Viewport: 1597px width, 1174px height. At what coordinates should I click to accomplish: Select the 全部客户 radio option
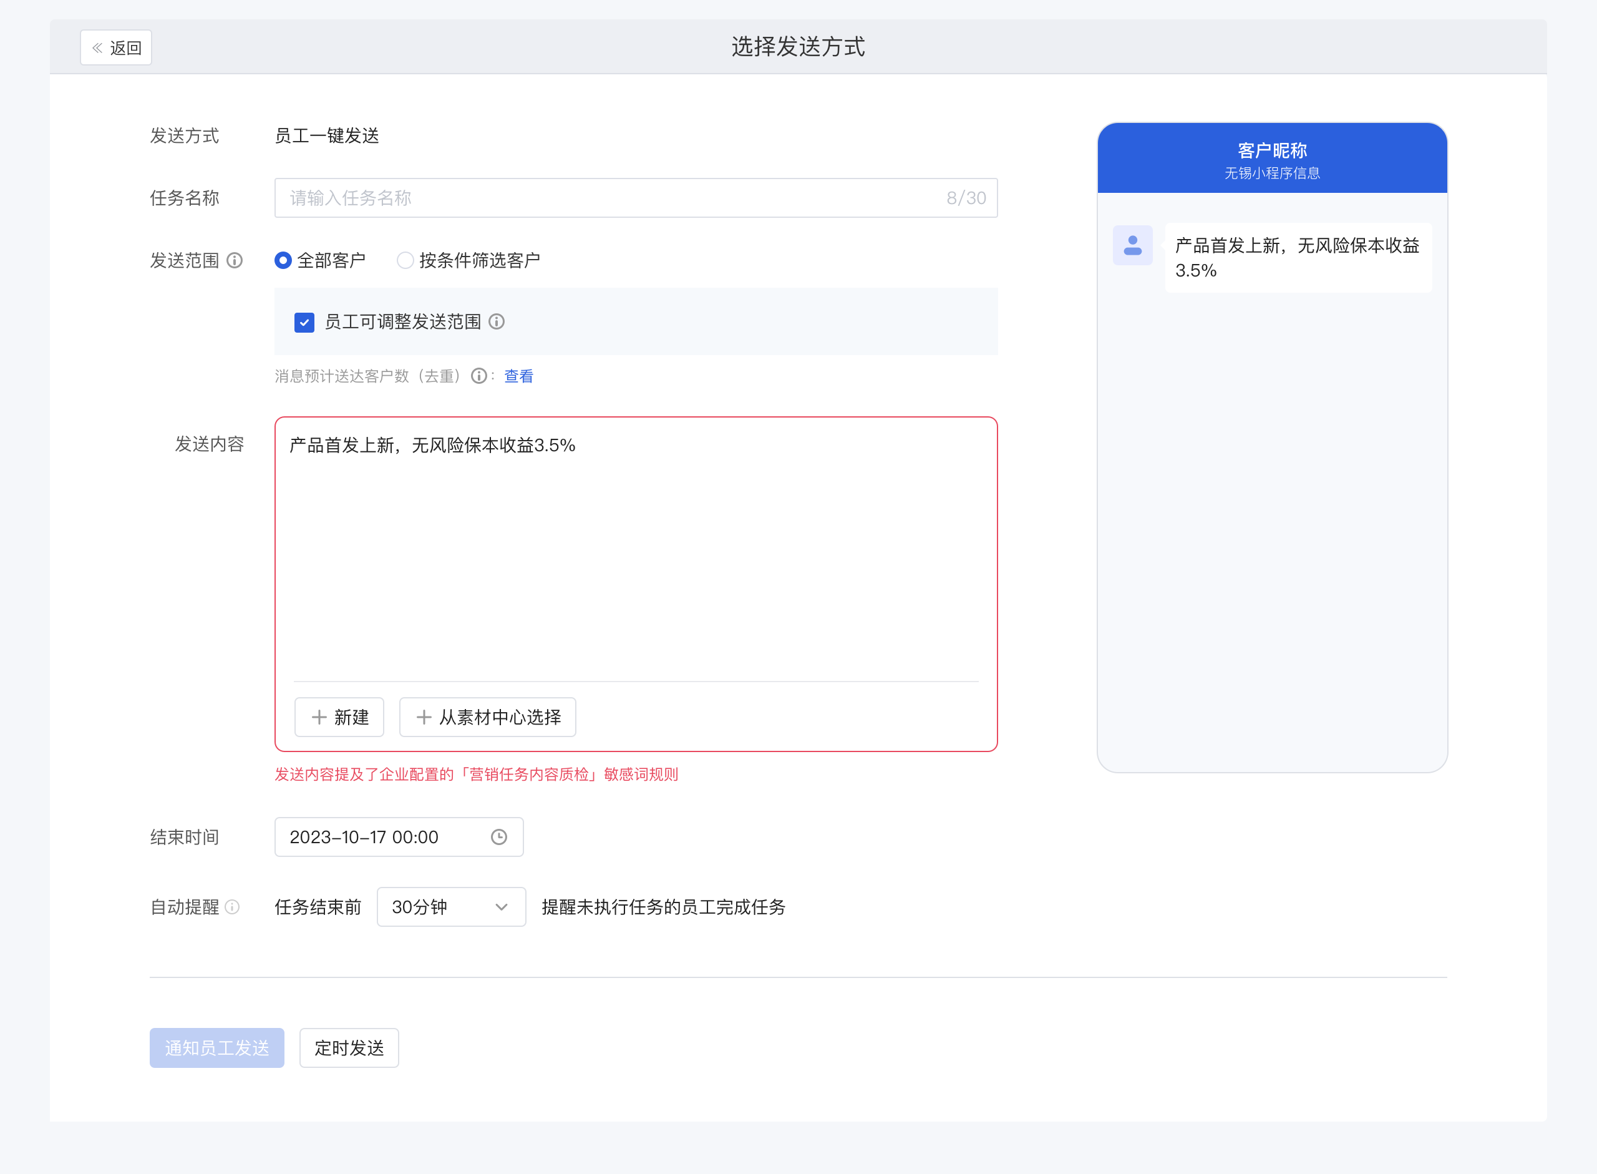(319, 261)
